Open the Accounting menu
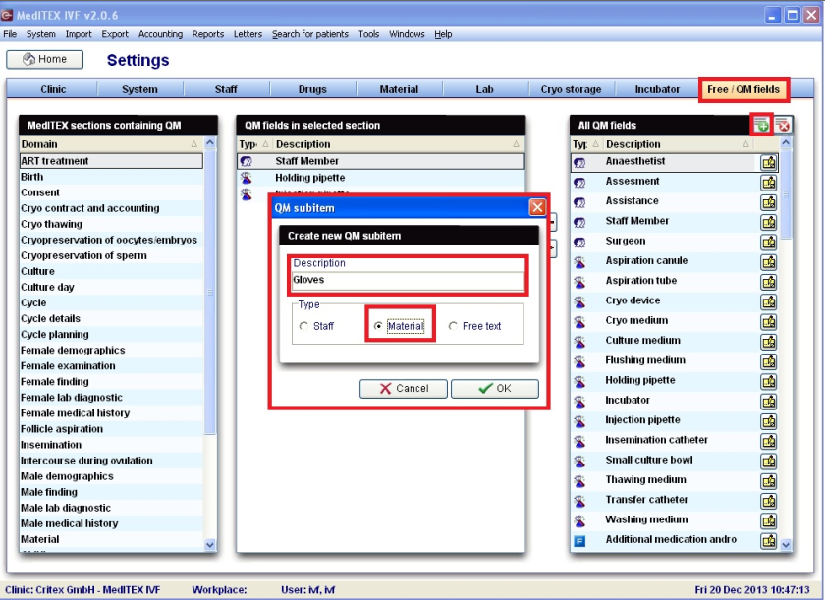This screenshot has height=600, width=825. coord(160,34)
